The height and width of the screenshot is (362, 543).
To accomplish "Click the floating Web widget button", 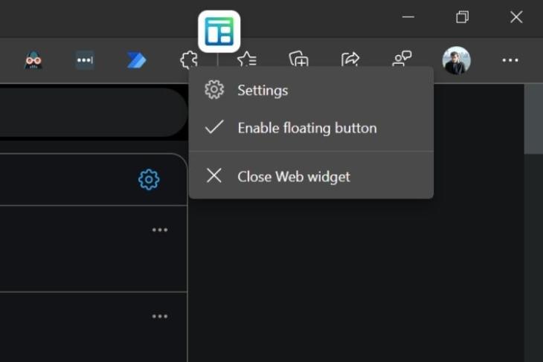I will 219,31.
